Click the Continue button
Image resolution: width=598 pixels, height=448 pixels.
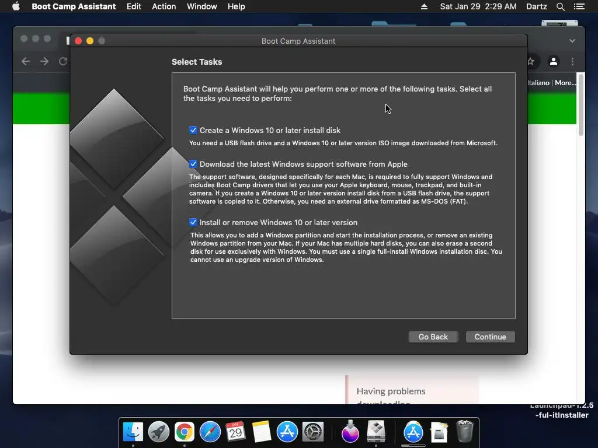(490, 337)
